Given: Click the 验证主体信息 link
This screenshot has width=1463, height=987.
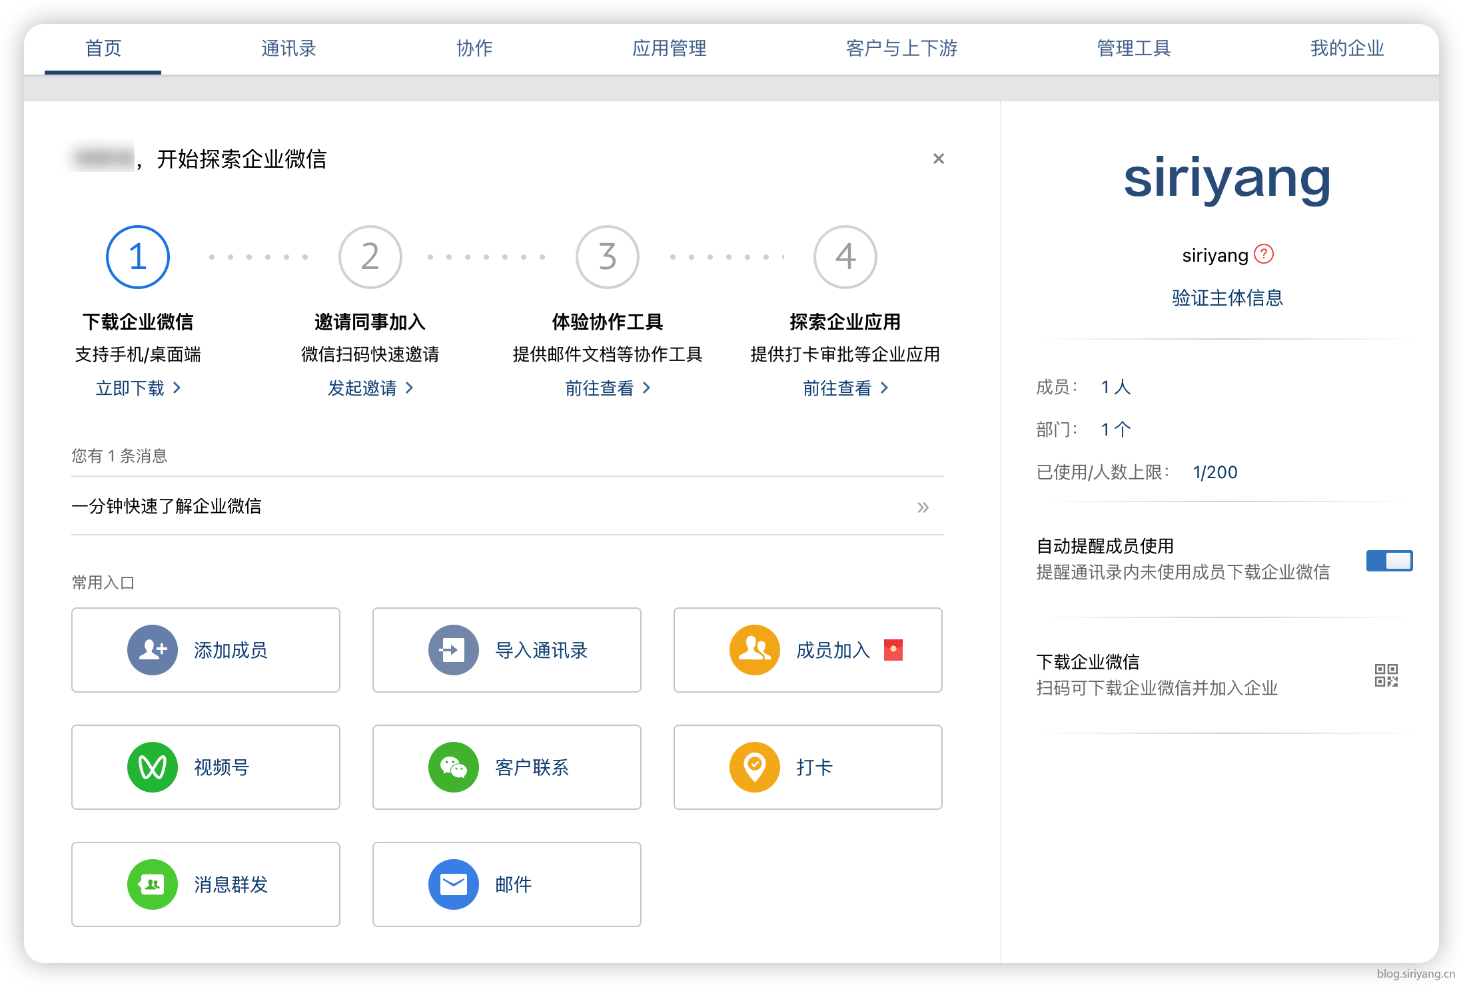Looking at the screenshot, I should pyautogui.click(x=1227, y=297).
